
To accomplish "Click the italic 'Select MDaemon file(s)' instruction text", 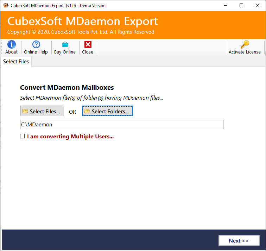I will tap(91, 98).
